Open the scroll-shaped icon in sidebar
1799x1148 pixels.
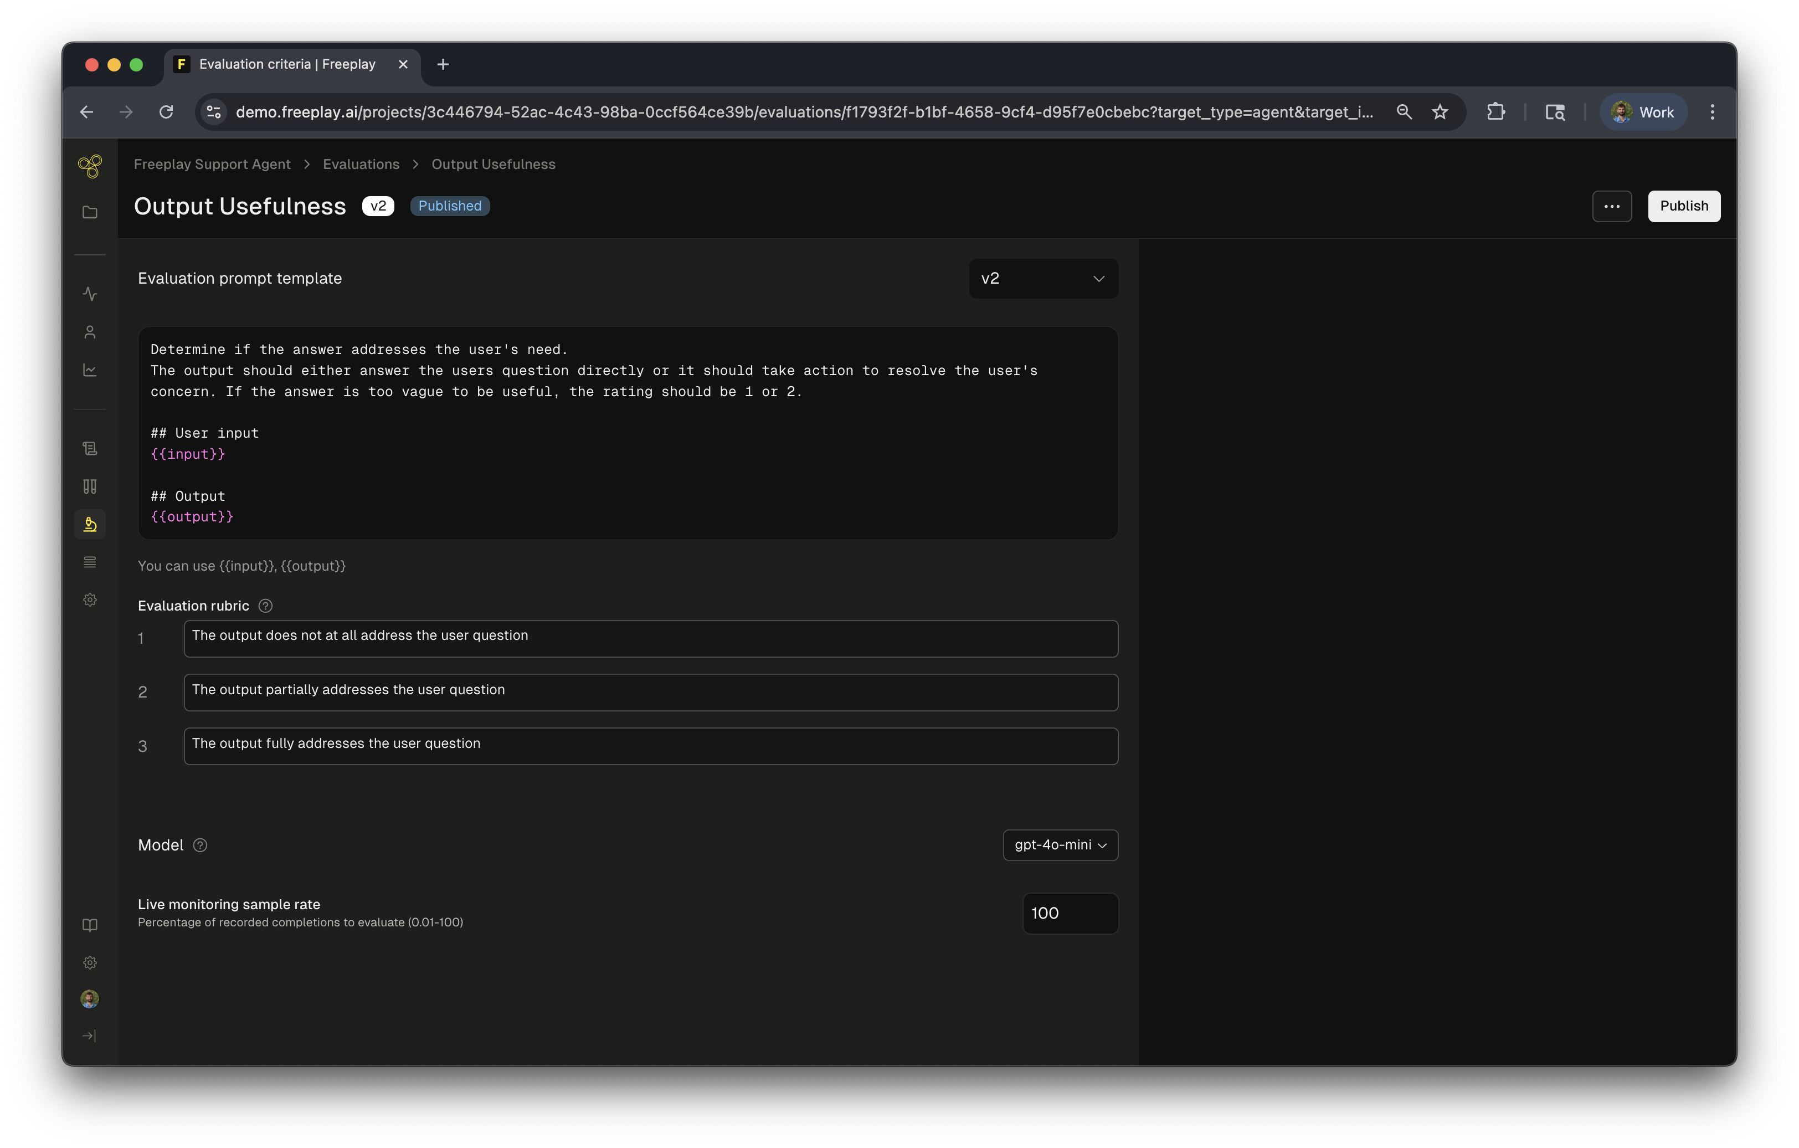tap(90, 448)
